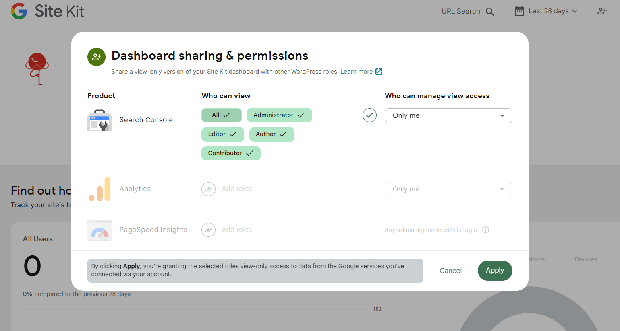This screenshot has width=620, height=331.
Task: Click 'Dashboard sharing & permissions' heading
Action: click(210, 56)
